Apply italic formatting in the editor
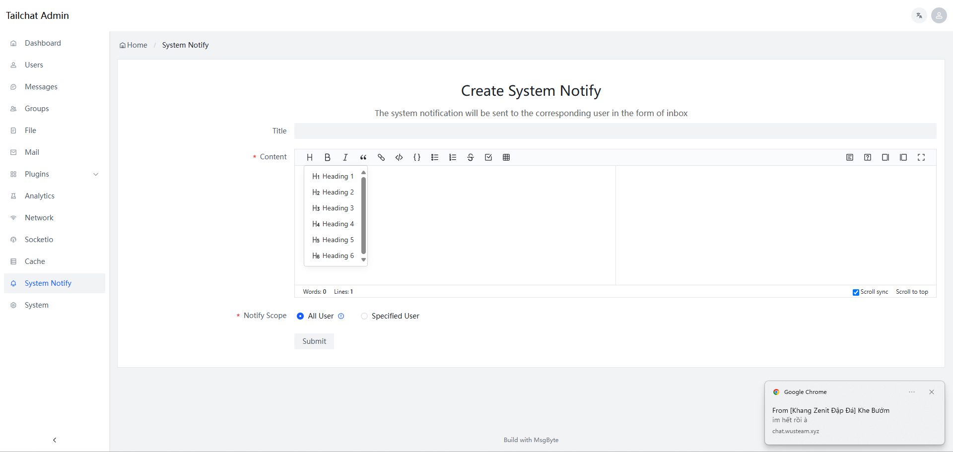Image resolution: width=953 pixels, height=452 pixels. [x=345, y=157]
